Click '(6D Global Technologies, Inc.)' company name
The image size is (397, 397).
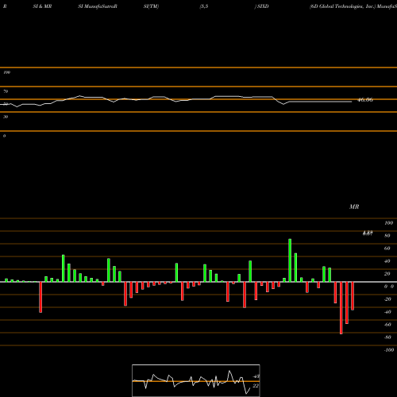point(343,6)
